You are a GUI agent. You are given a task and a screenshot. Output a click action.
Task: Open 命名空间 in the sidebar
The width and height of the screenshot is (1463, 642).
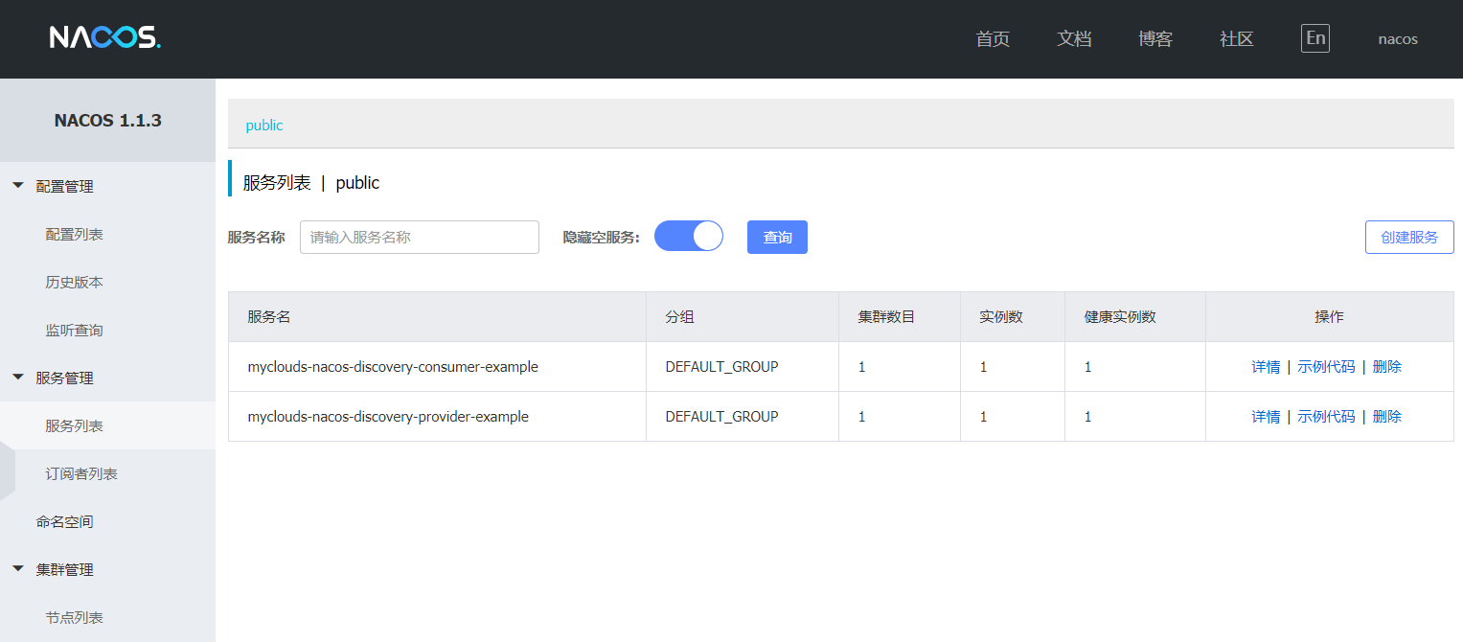coord(65,521)
